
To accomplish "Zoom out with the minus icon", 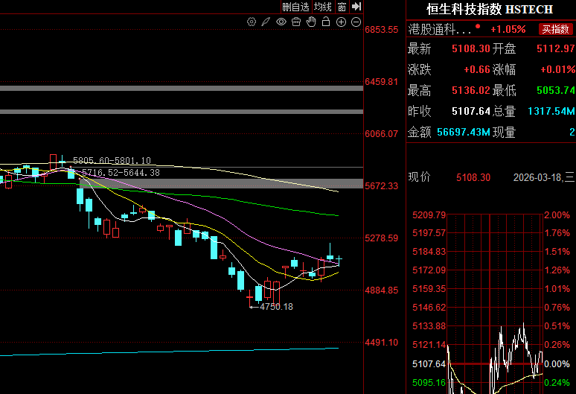I will coord(355,22).
